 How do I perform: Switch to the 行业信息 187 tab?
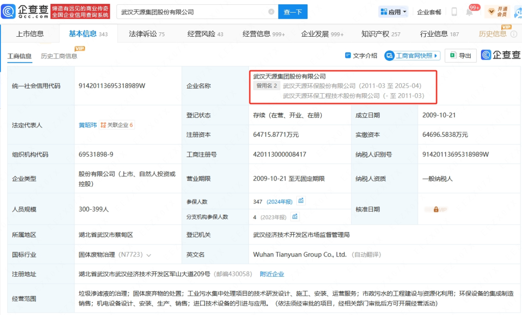click(x=439, y=34)
